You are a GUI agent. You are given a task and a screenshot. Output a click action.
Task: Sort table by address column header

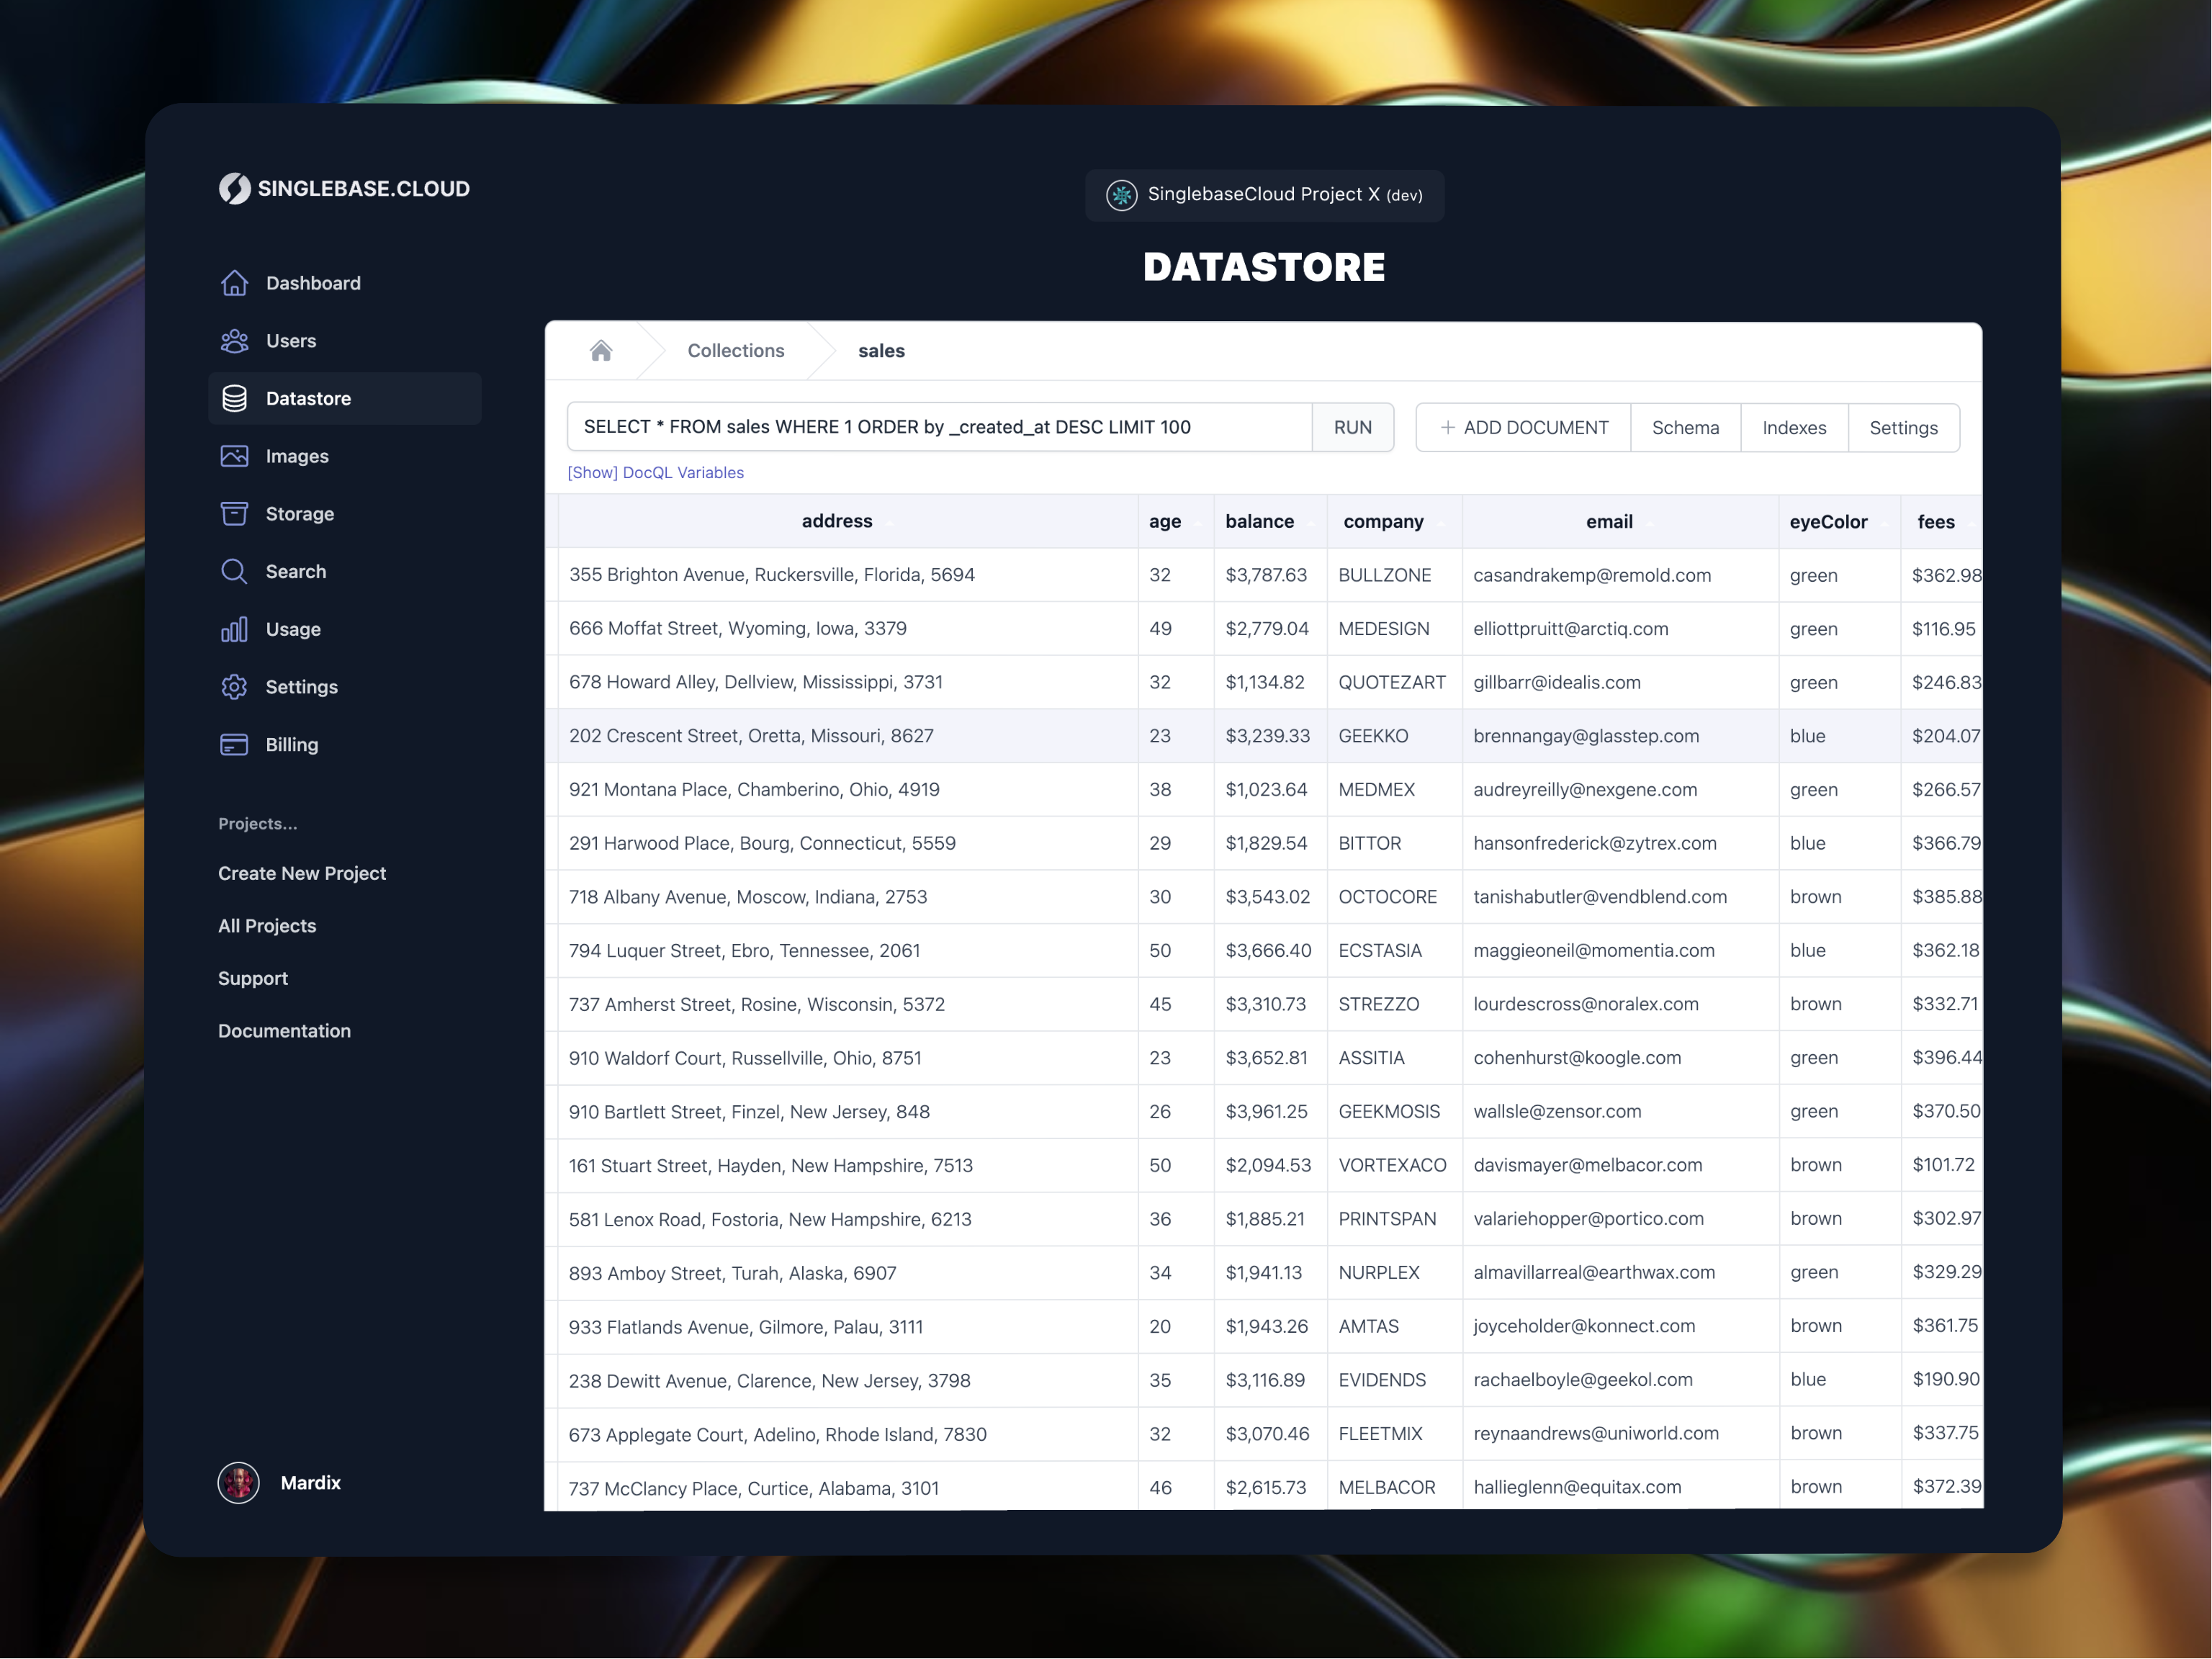coord(837,521)
